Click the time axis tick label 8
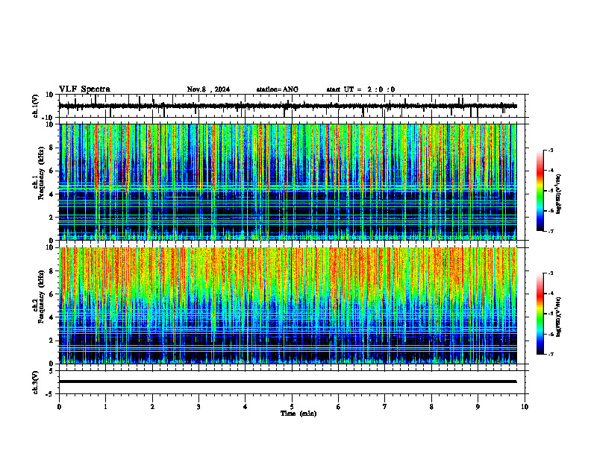This screenshot has height=456, width=591. pyautogui.click(x=431, y=407)
